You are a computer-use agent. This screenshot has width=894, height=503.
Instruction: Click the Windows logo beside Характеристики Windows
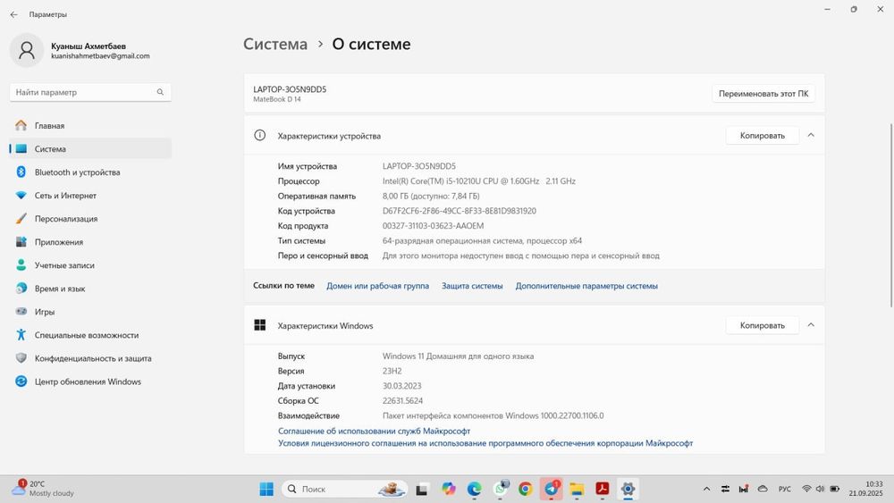click(259, 324)
